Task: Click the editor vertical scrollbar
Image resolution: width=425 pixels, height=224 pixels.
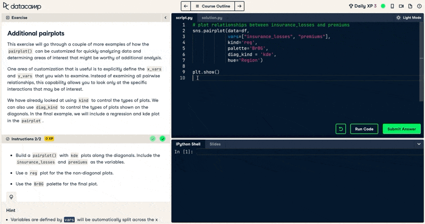Action: (421, 61)
